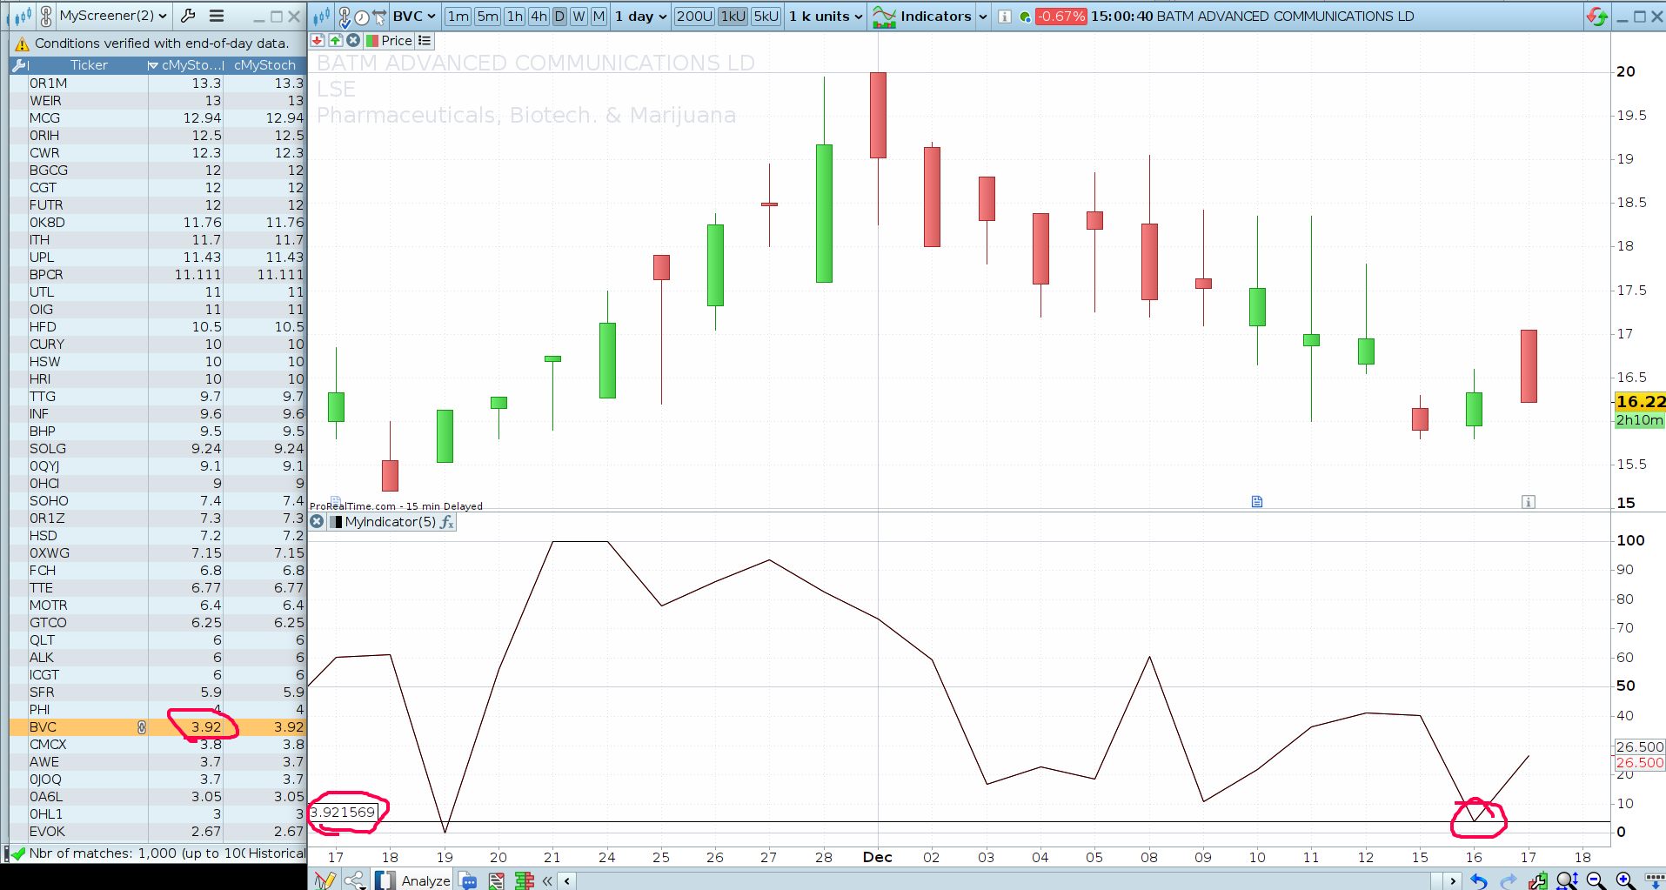Open screener settings wrench icon

point(188,16)
